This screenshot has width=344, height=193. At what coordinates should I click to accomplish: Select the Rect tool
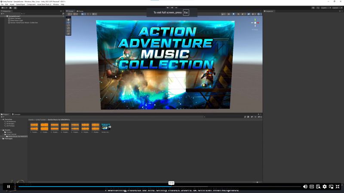[68, 31]
